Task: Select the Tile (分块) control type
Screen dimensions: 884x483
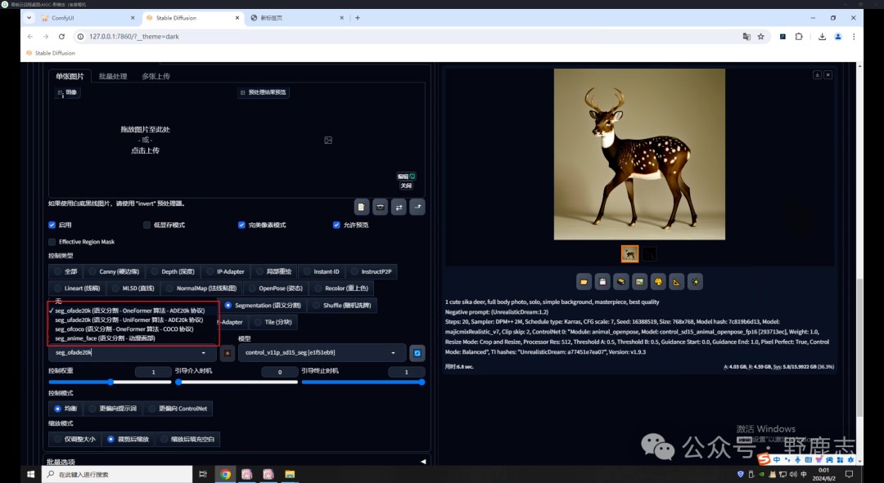Action: click(x=273, y=322)
